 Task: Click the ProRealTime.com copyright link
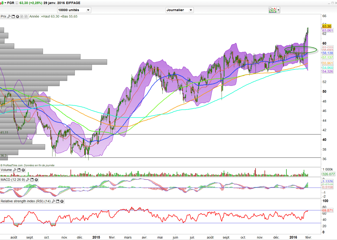pyautogui.click(x=12, y=165)
